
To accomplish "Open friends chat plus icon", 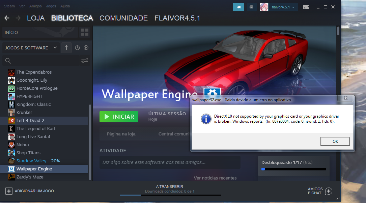I will [329, 191].
